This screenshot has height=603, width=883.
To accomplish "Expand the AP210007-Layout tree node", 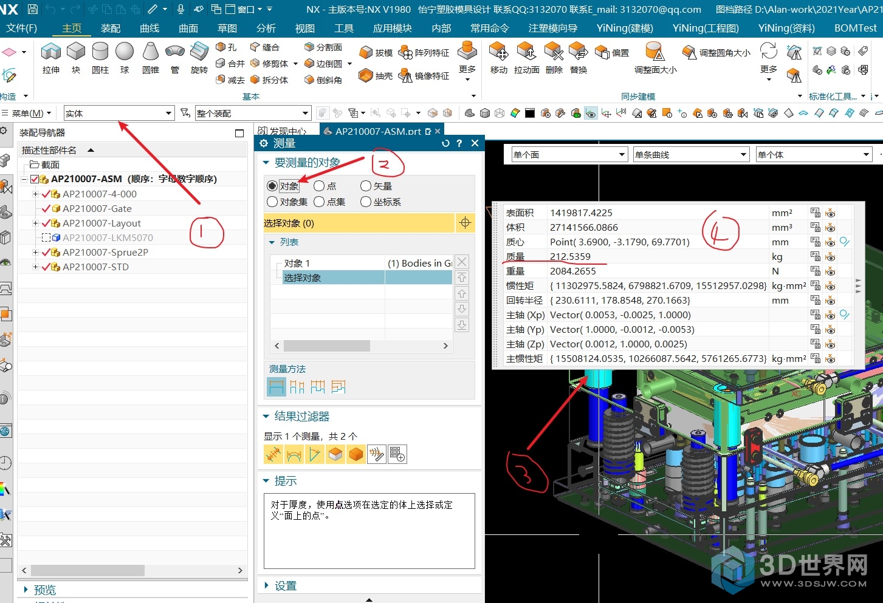I will click(35, 223).
